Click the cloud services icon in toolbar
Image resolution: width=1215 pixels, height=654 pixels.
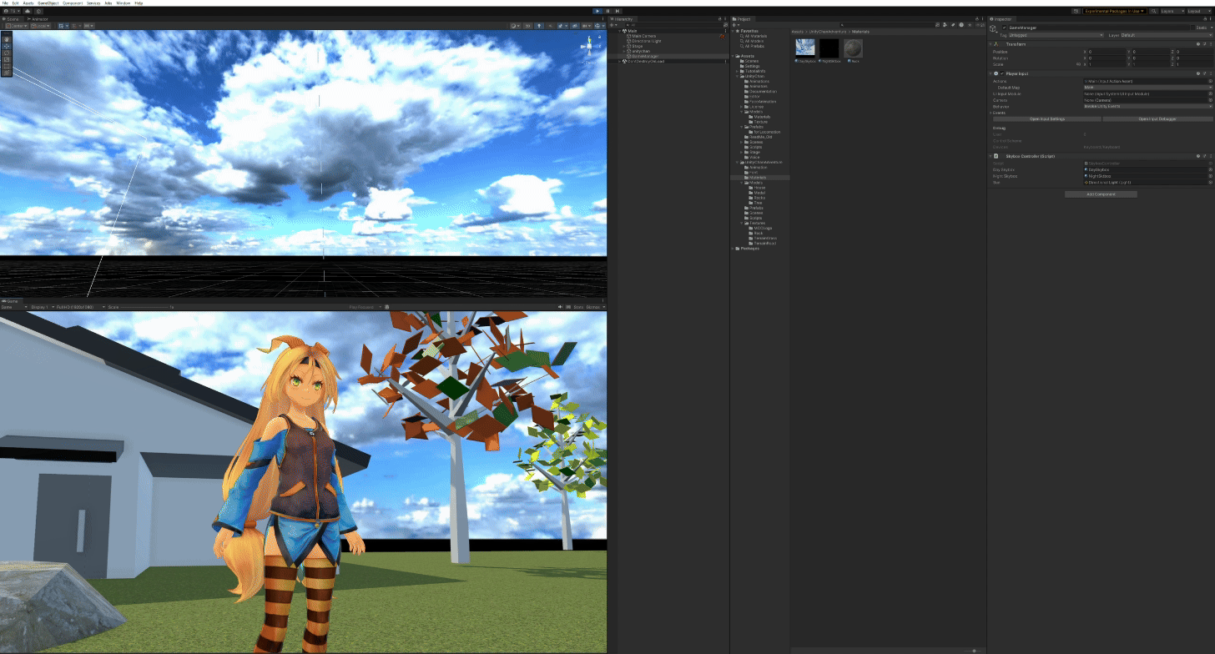(28, 11)
